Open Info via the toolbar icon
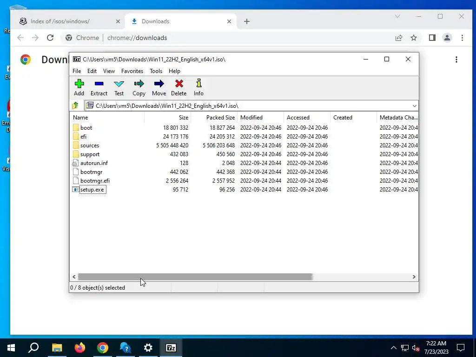Image resolution: width=476 pixels, height=357 pixels. 199,83
